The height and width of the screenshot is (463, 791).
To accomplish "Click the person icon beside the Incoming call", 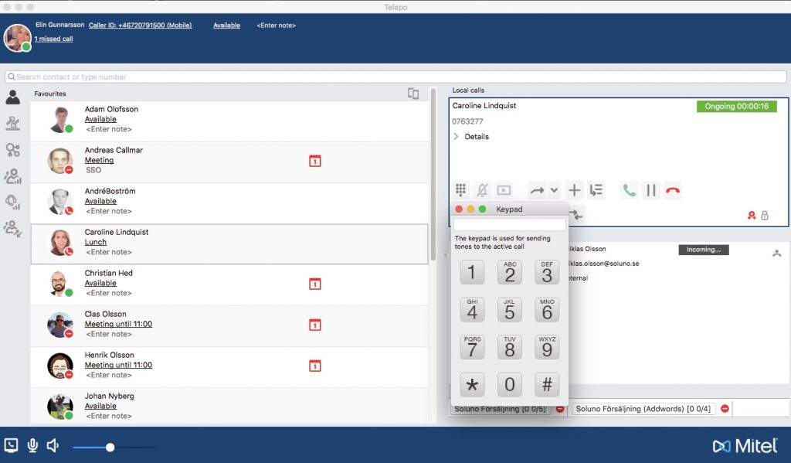I will tap(776, 253).
